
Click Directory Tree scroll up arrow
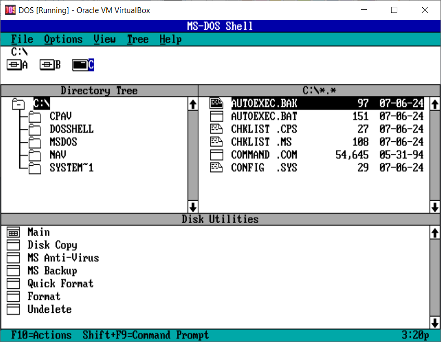tap(193, 104)
